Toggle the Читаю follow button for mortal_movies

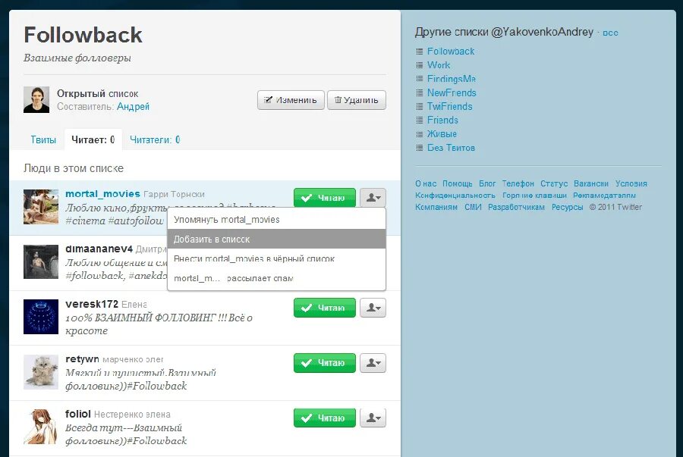[325, 197]
